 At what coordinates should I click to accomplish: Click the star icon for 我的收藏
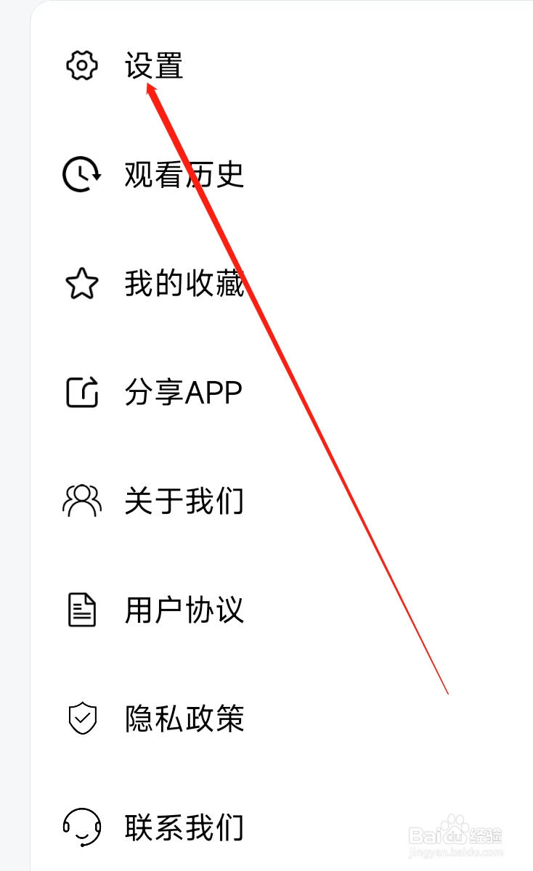pyautogui.click(x=82, y=284)
